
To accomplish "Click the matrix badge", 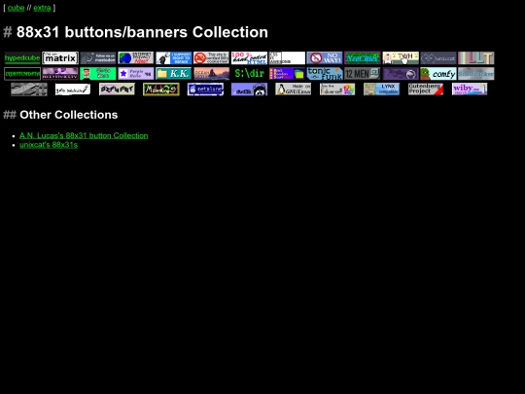I will pyautogui.click(x=60, y=58).
